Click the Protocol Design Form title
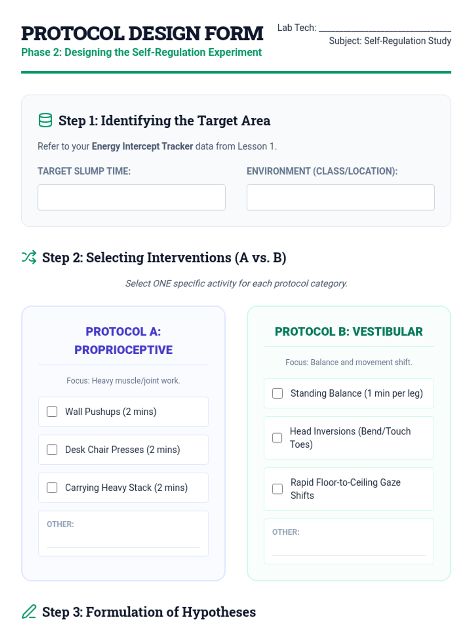Viewport: 472px width, 629px height. (142, 33)
